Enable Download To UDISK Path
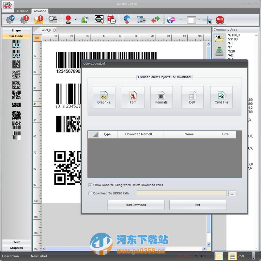Viewport: 261px width, 261px height. point(90,193)
